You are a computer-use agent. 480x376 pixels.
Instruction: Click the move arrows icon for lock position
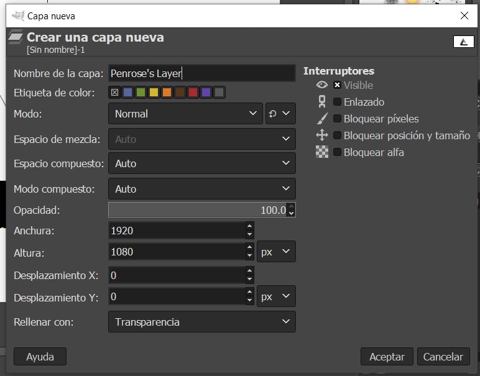(x=321, y=135)
